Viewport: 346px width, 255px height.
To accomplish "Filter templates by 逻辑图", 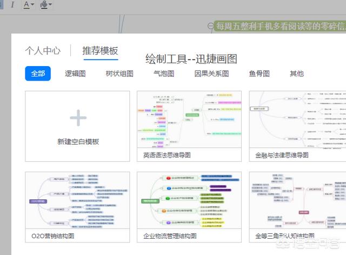I will point(75,74).
